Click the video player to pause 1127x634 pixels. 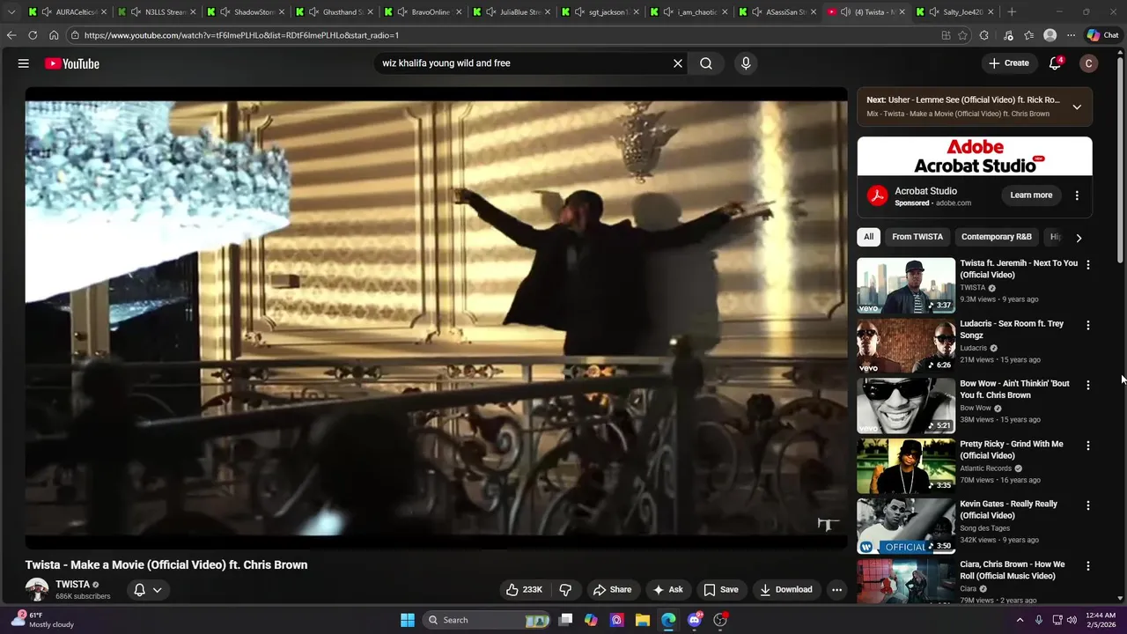[436, 319]
